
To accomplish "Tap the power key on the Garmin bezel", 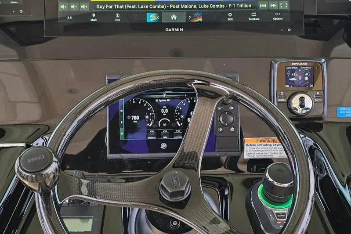I will point(289,29).
